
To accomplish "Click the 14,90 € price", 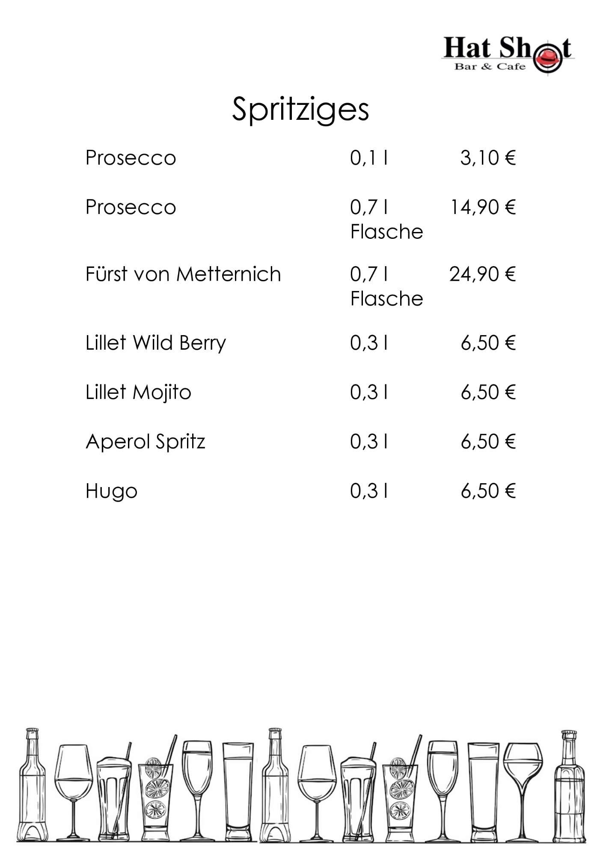I will [482, 207].
